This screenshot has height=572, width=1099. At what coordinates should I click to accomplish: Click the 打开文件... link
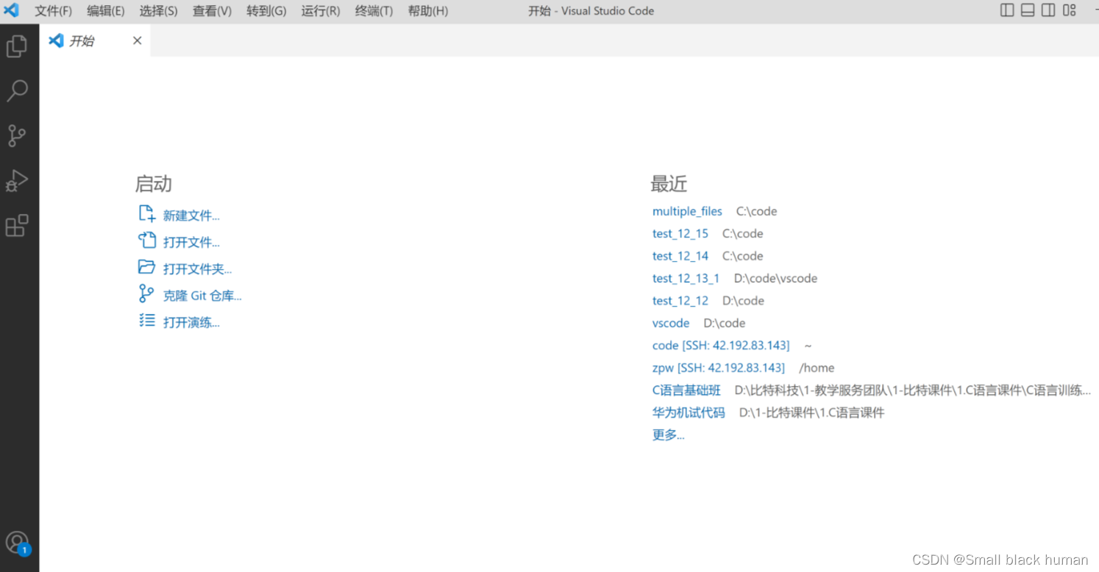click(191, 242)
